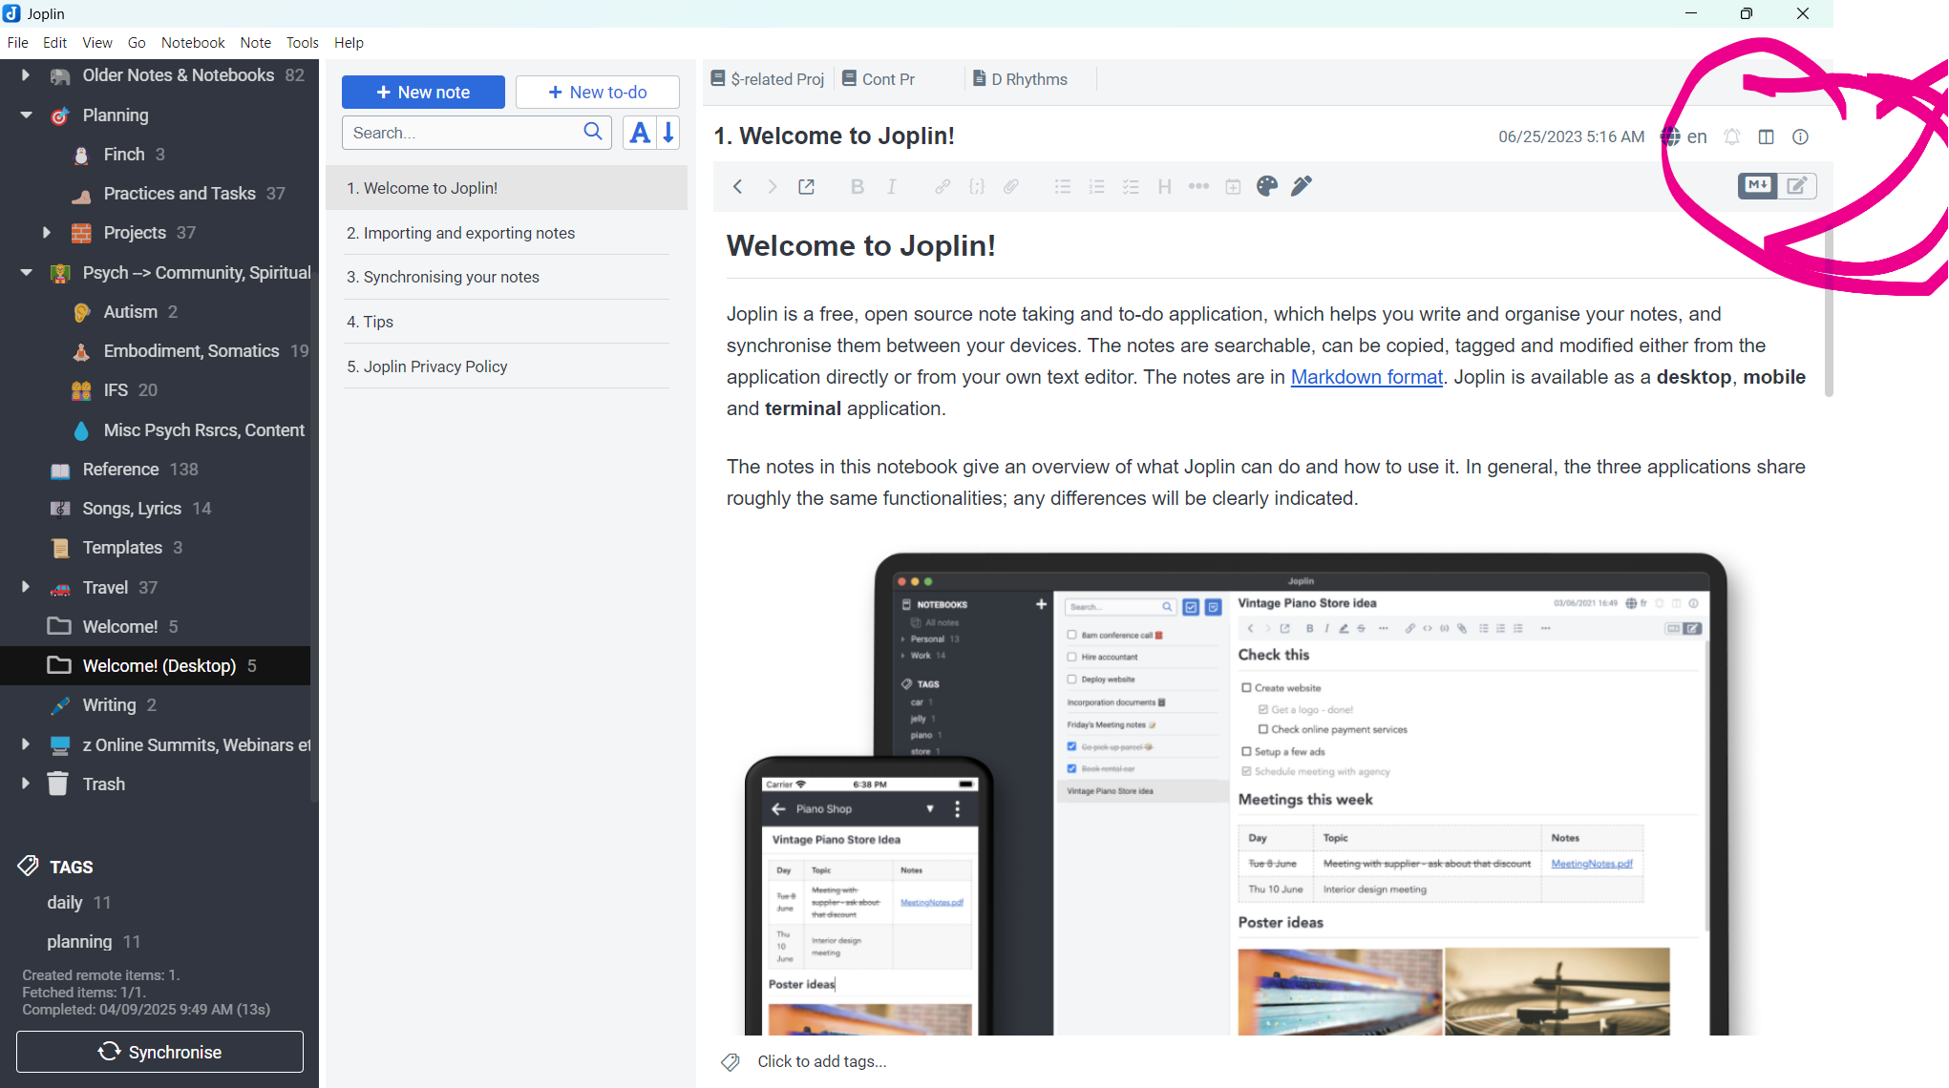Go back to the previous note with back arrow
The width and height of the screenshot is (1949, 1088).
point(737,186)
